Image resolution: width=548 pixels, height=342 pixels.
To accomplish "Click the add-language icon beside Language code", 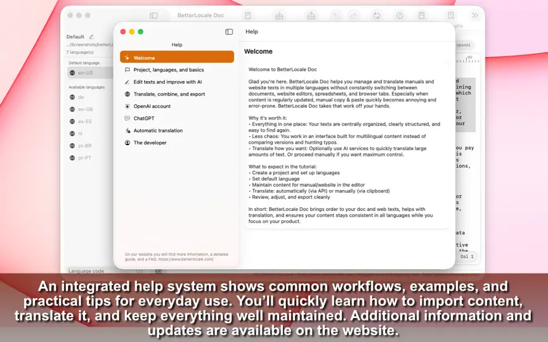I will (159, 271).
